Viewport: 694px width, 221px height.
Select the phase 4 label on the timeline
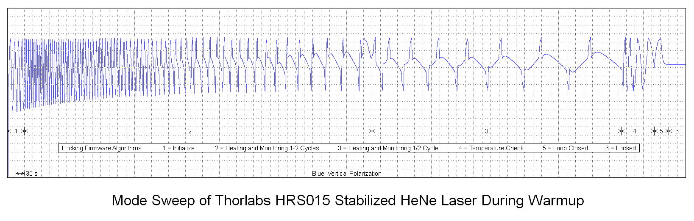coord(634,131)
